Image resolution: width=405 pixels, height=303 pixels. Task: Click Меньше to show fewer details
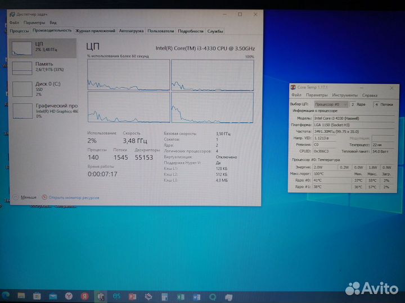[29, 198]
